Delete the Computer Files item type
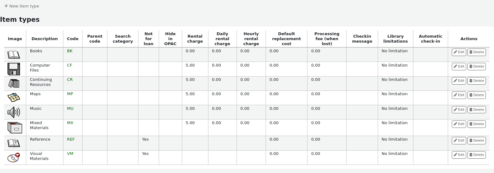 477,67
